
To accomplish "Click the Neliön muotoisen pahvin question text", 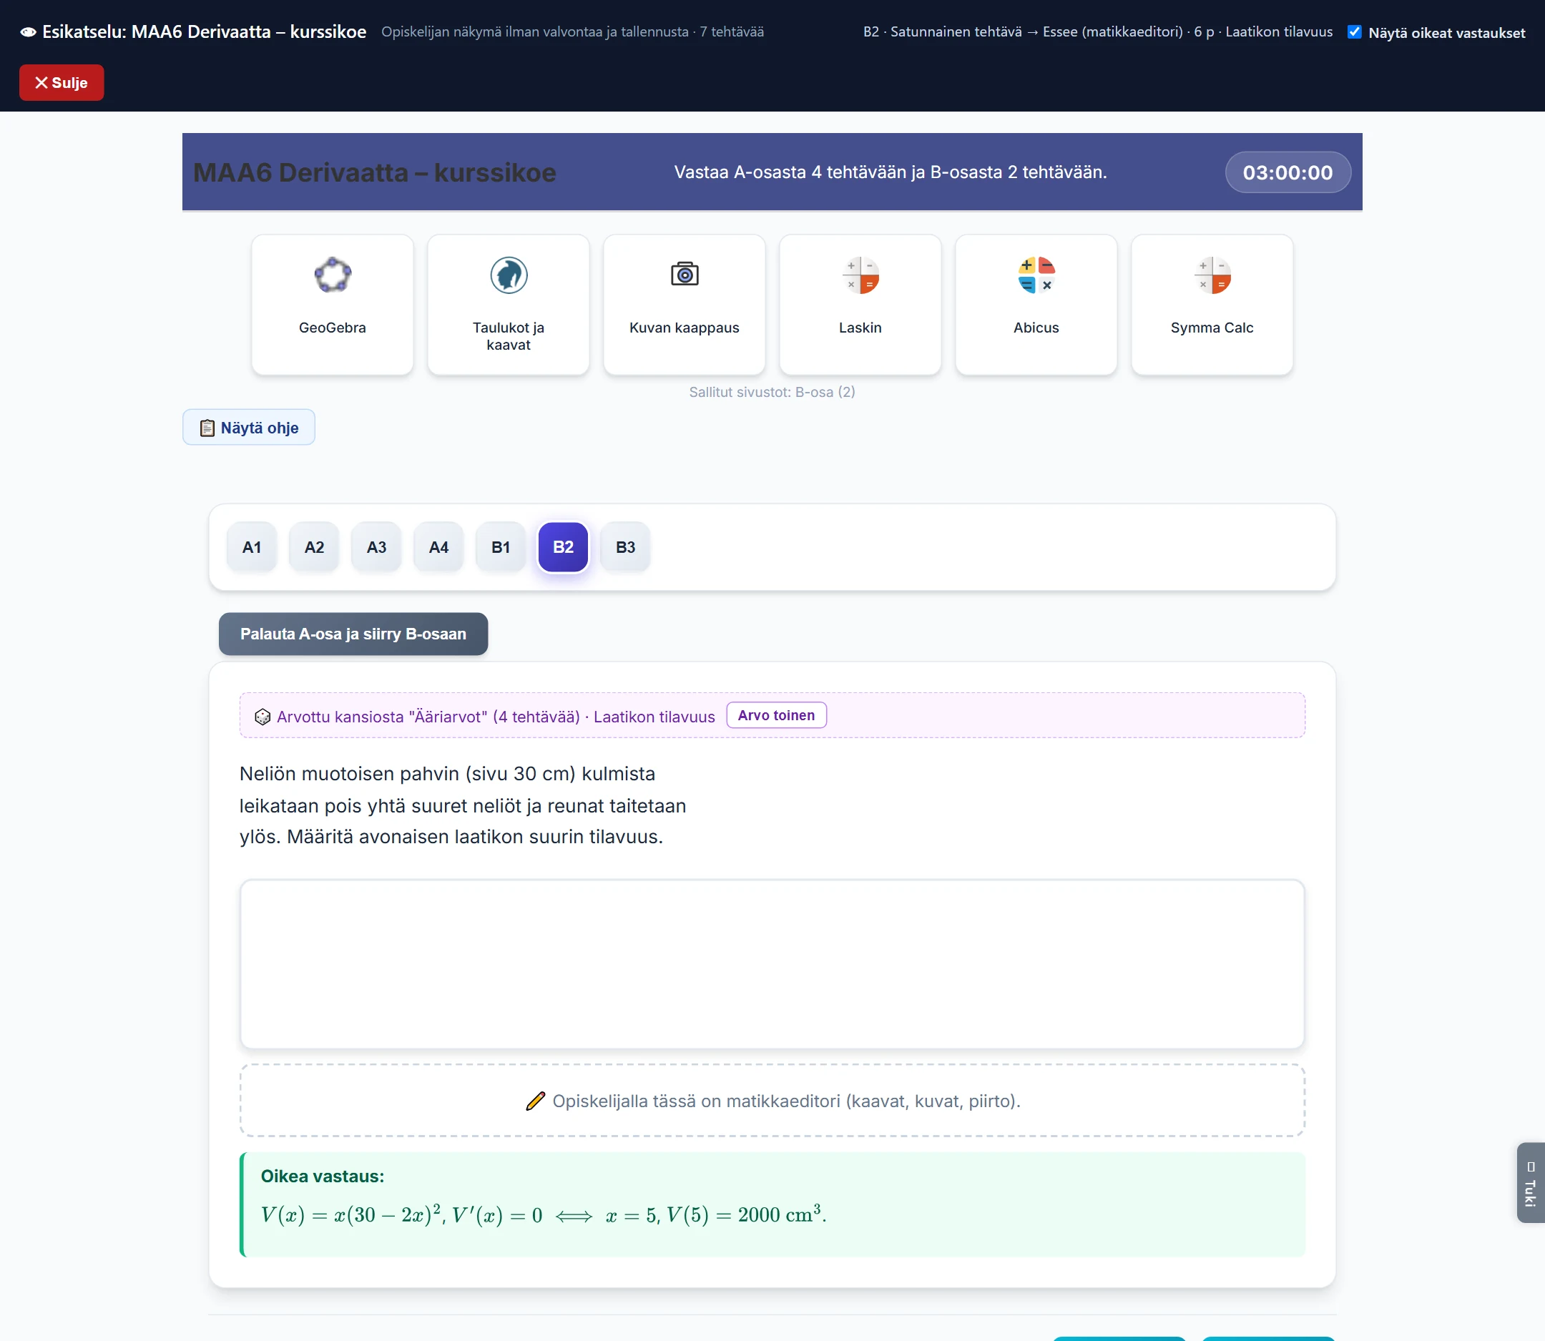I will pyautogui.click(x=463, y=805).
